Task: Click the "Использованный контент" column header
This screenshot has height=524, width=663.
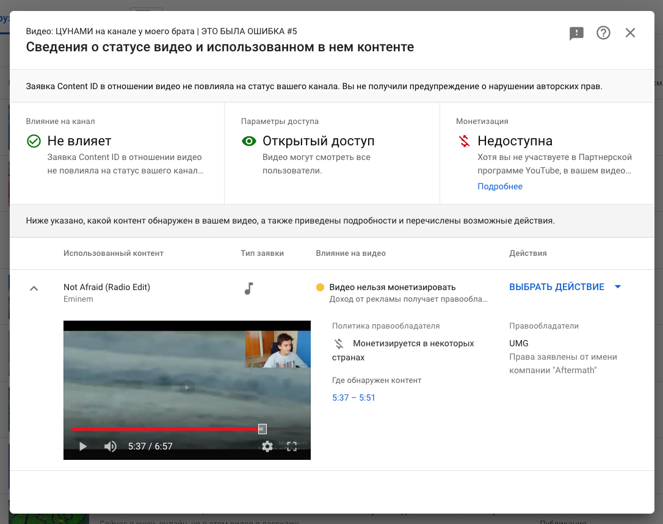Action: 114,253
